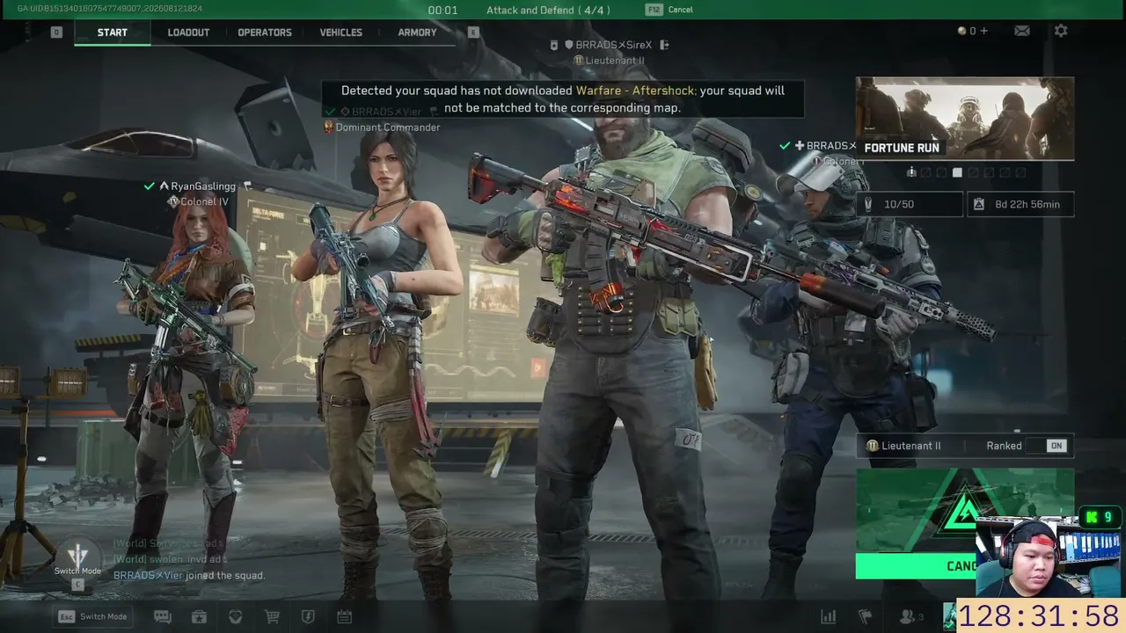
Task: Open the settings gear
Action: [1061, 31]
